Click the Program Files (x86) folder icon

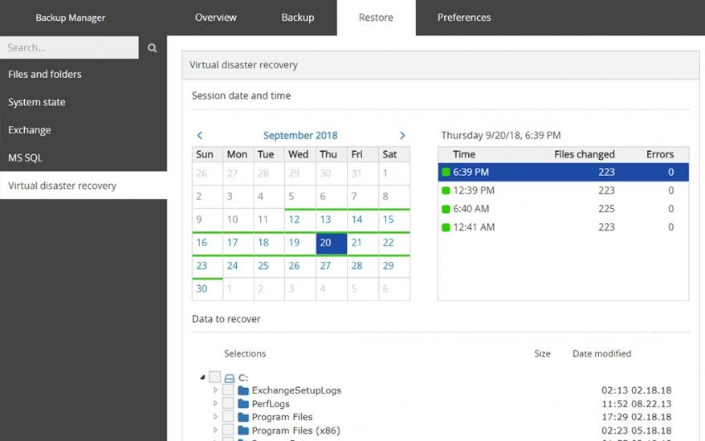point(243,431)
